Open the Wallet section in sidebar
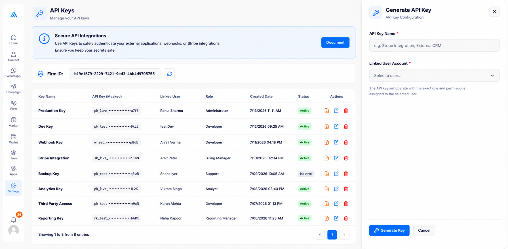Viewport: 508px width, 249px height. [x=13, y=139]
